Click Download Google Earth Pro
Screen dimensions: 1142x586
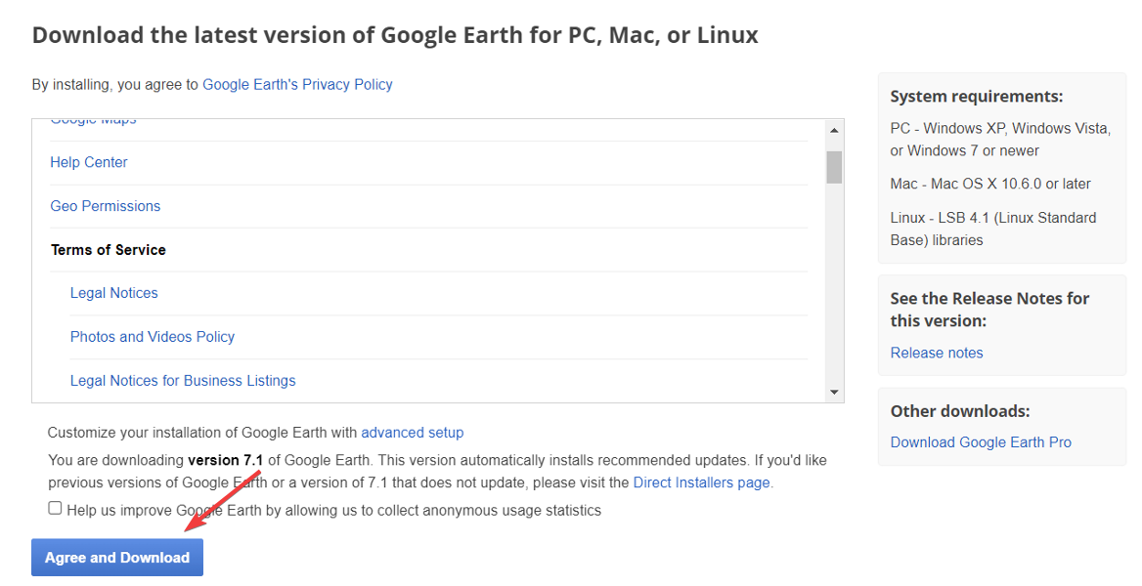[980, 441]
